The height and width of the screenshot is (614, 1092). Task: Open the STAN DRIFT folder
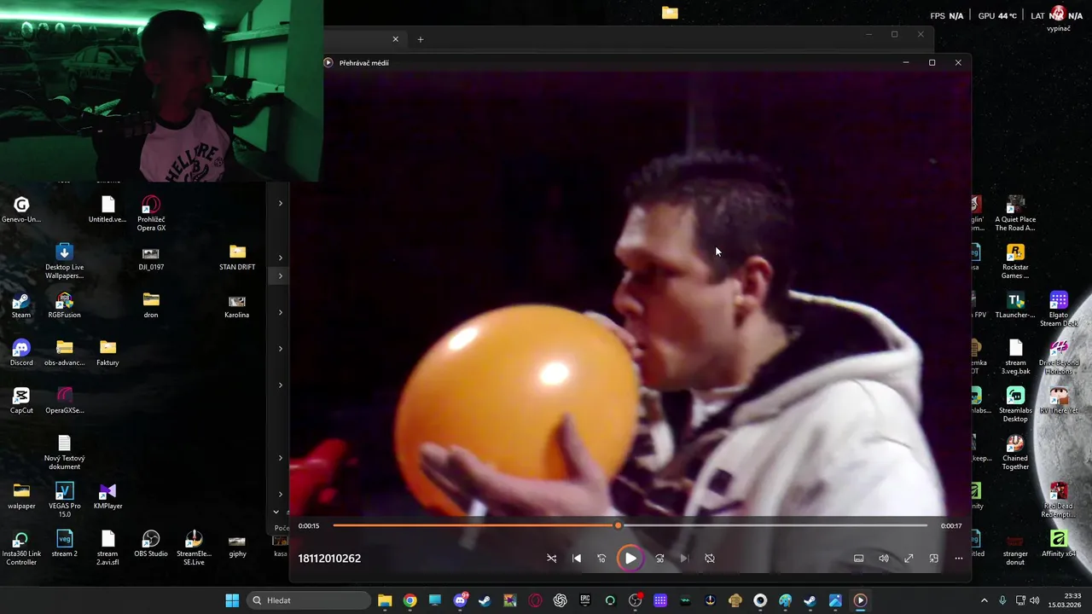(237, 258)
